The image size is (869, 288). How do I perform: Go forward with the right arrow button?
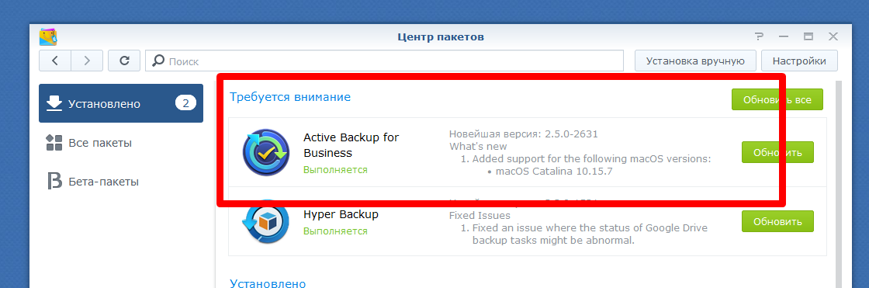click(x=87, y=61)
